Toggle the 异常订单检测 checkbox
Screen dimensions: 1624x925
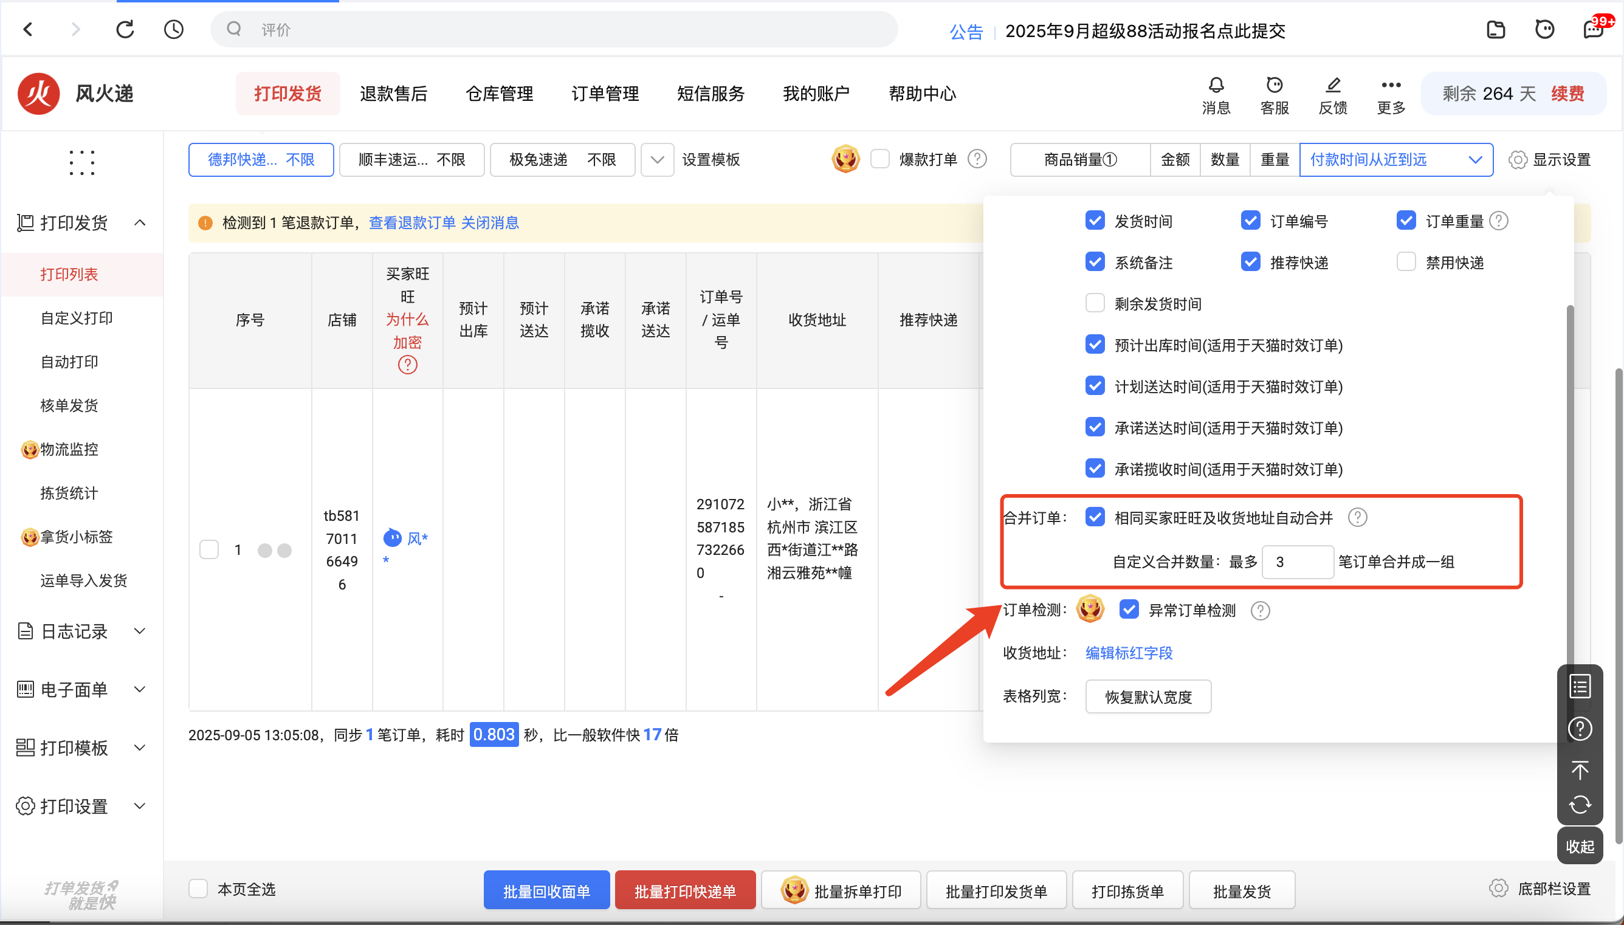[x=1129, y=609]
